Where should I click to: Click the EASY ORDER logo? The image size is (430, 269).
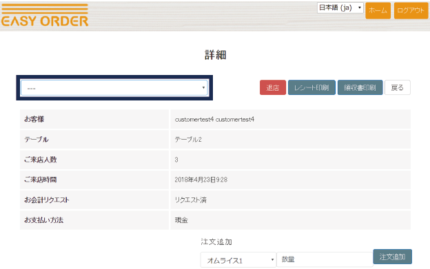pos(45,15)
